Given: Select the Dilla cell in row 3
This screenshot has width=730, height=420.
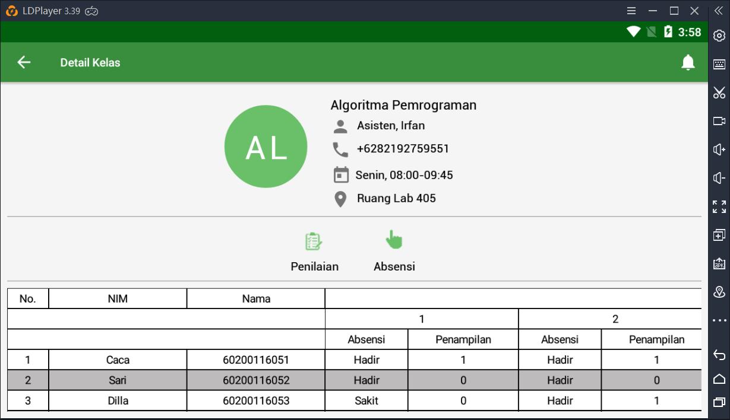Looking at the screenshot, I should tap(118, 400).
